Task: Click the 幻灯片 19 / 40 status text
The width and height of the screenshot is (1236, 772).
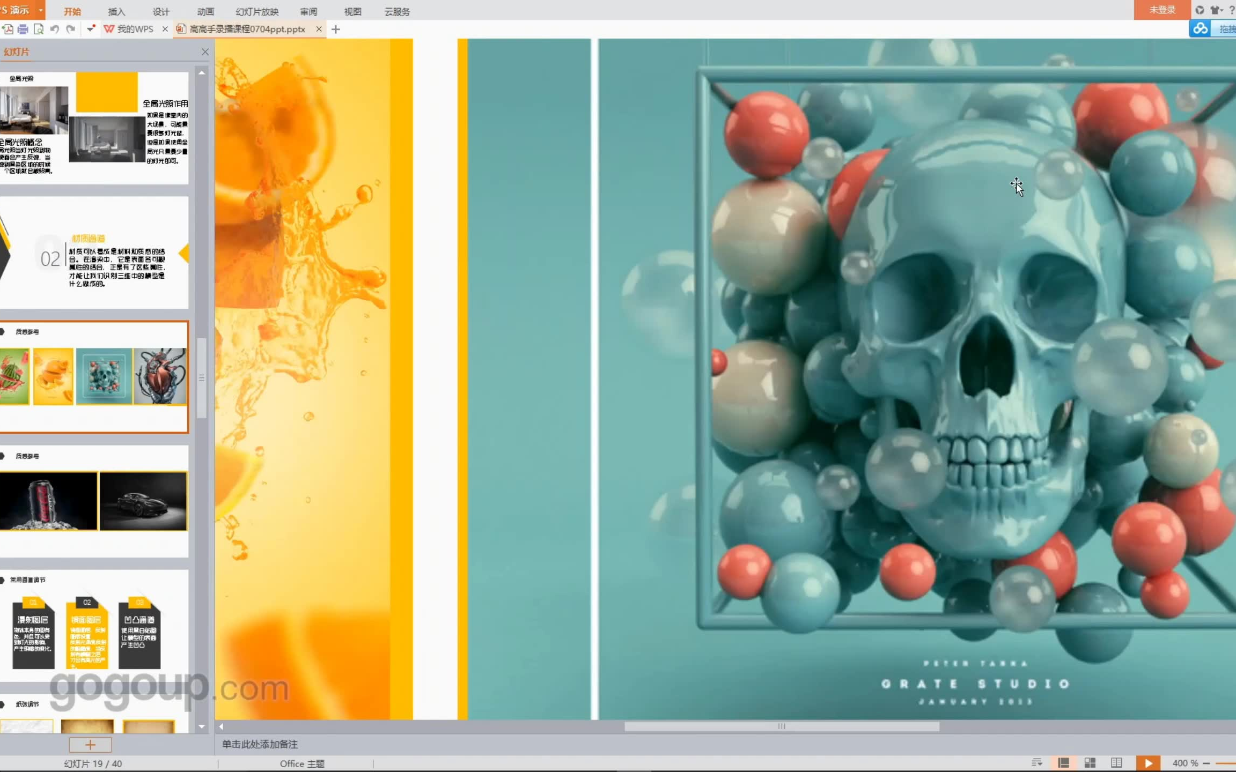Action: tap(93, 763)
